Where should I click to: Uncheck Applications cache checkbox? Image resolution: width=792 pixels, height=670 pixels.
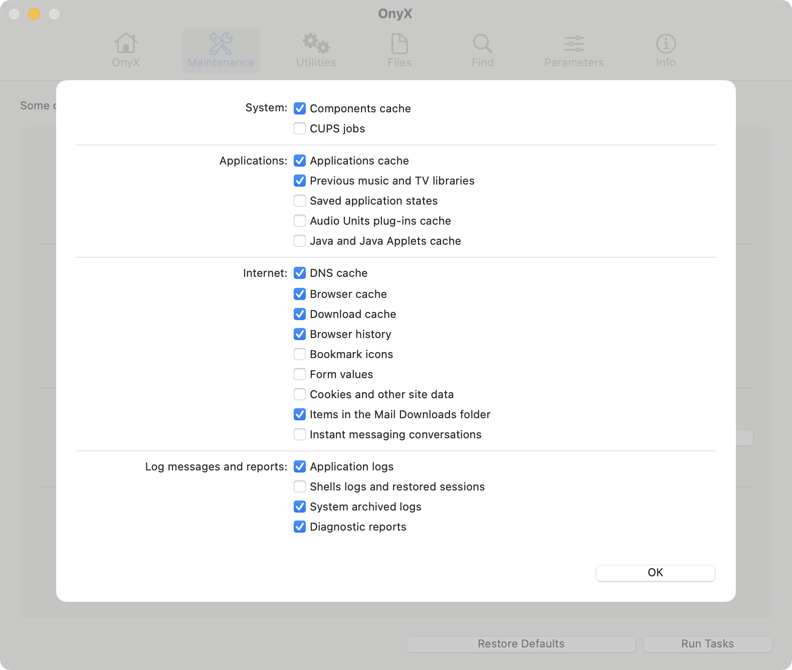click(300, 160)
